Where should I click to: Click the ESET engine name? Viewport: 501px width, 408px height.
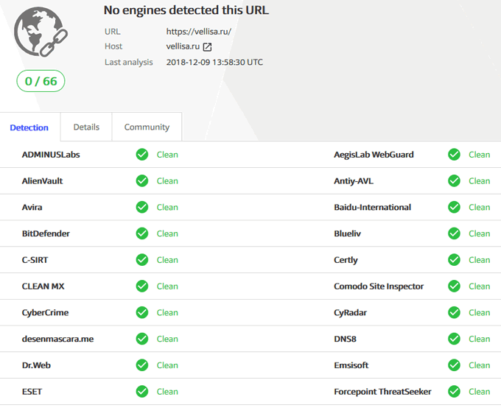[32, 392]
